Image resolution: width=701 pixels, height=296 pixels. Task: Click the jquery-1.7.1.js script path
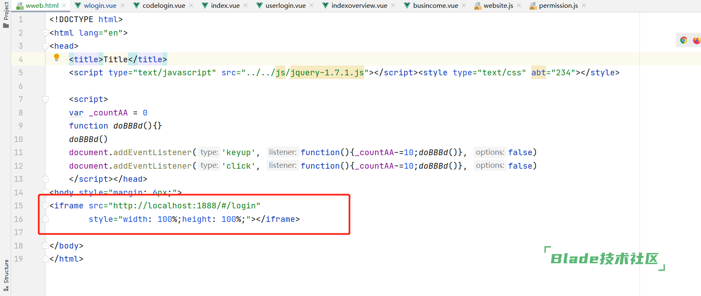pos(327,73)
